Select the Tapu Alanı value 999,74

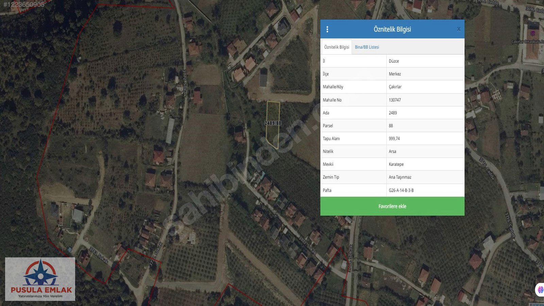[x=394, y=139]
